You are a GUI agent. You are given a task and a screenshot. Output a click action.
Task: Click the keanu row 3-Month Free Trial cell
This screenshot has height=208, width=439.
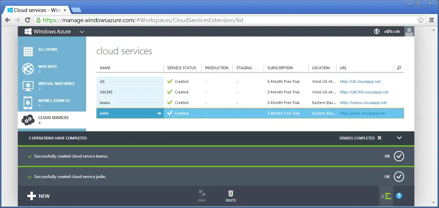click(x=283, y=103)
